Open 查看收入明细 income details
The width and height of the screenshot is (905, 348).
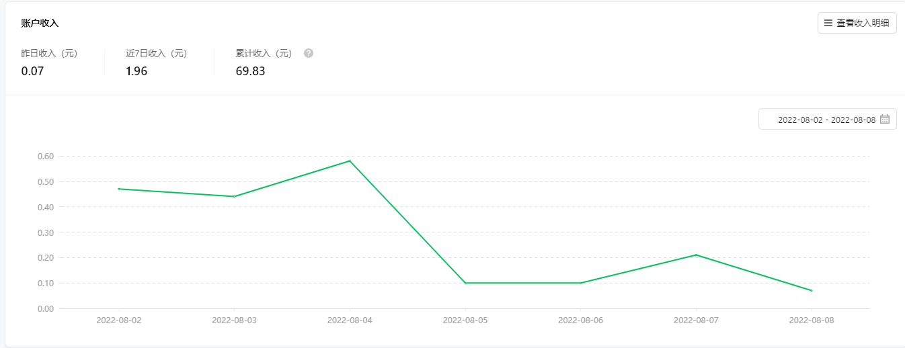(857, 23)
